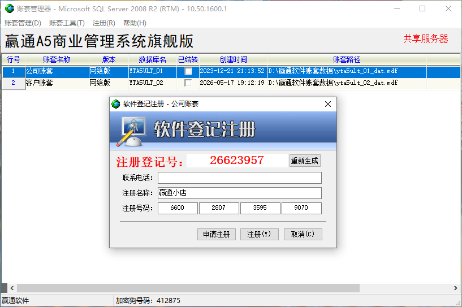Click horizontal scrollbar left arrow
462x307 pixels.
point(12,288)
